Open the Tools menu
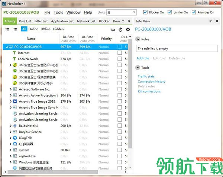 pyautogui.click(x=58, y=12)
